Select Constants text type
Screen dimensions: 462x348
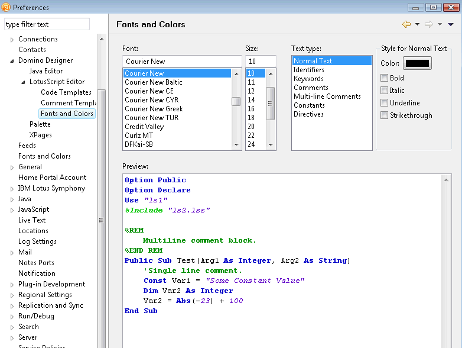click(x=309, y=105)
